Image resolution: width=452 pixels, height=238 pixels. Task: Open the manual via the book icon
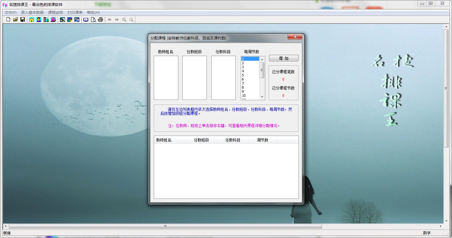pyautogui.click(x=86, y=19)
